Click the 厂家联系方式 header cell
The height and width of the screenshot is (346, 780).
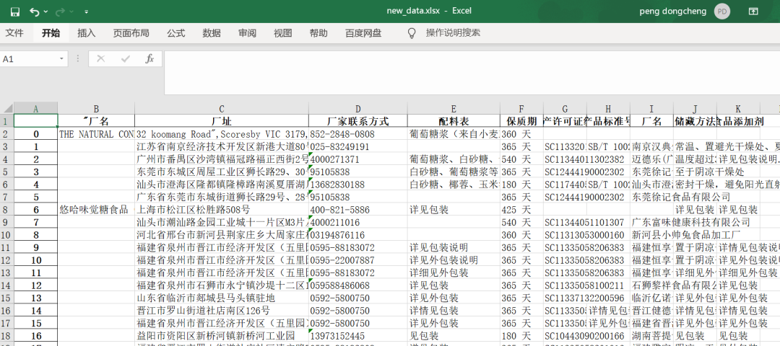357,121
